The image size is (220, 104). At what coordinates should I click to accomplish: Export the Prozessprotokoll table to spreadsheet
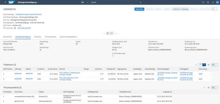213,88
